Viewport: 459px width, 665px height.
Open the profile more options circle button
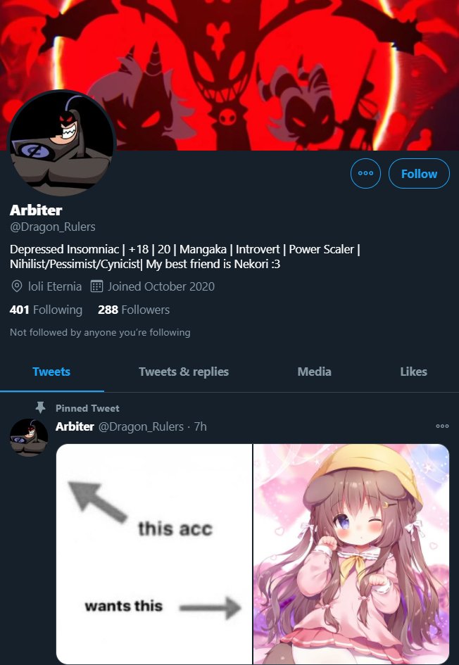[365, 173]
